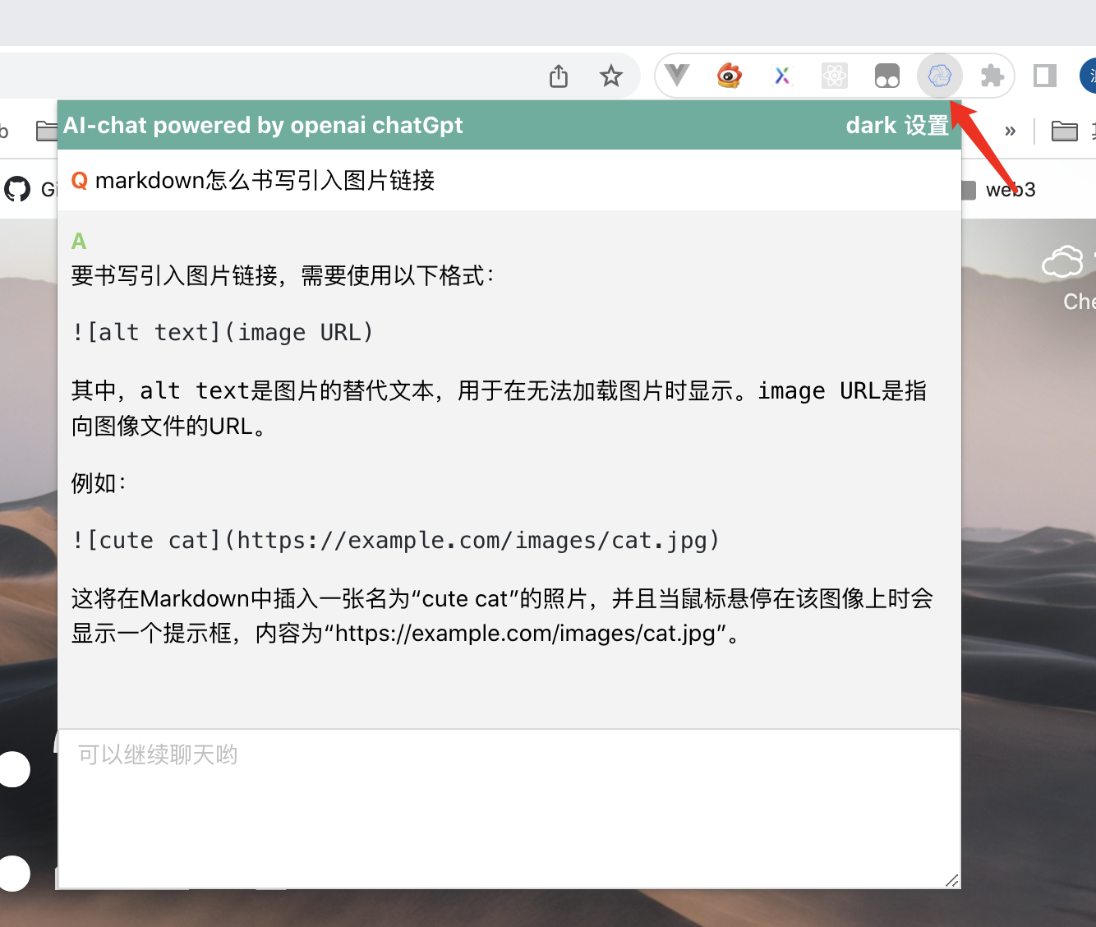Image resolution: width=1096 pixels, height=927 pixels.
Task: Click the AI-chat extension icon
Action: 940,76
